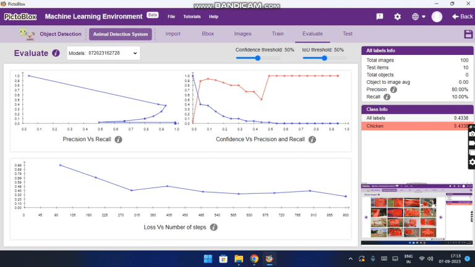Open the File menu
The image size is (475, 267).
171,17
